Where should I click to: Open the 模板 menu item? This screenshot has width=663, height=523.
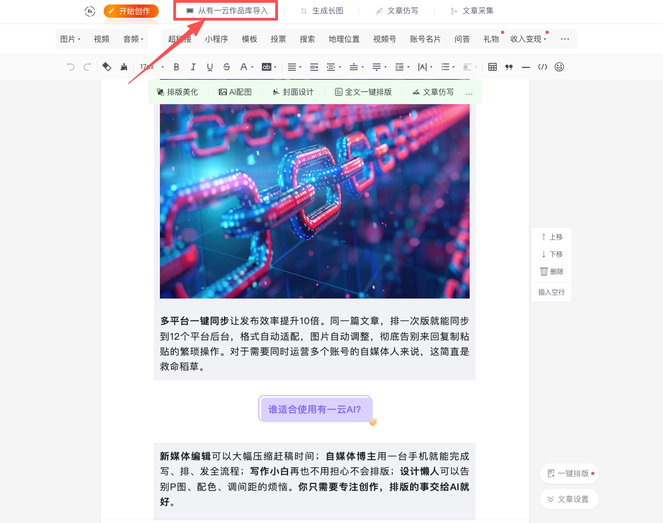pos(250,39)
